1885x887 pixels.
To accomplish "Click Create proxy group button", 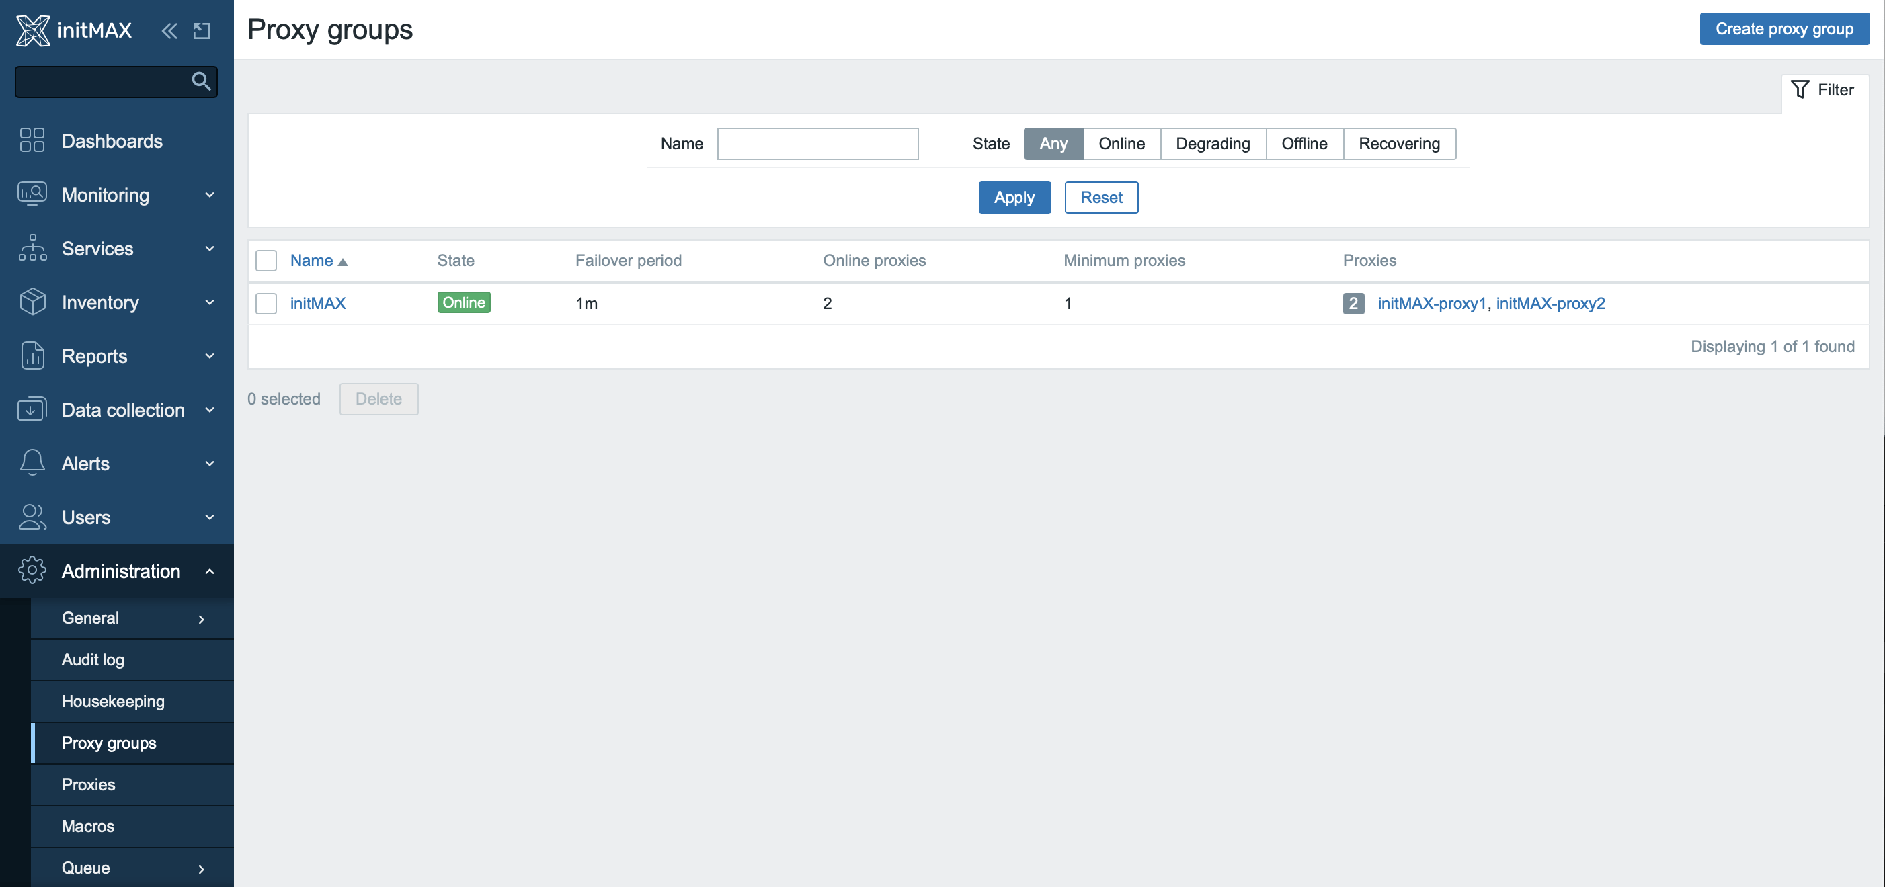I will click(1784, 28).
